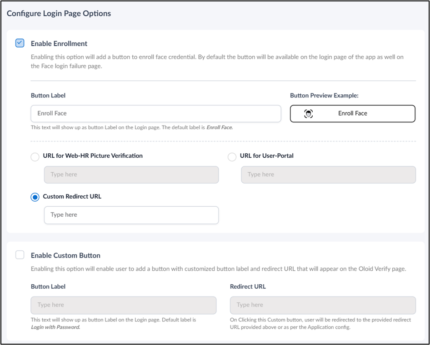Click the User-Portal URL input field
The height and width of the screenshot is (345, 430).
click(328, 175)
